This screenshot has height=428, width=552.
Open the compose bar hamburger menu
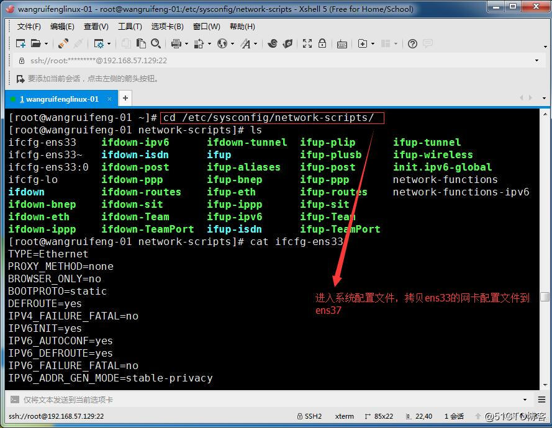(x=541, y=399)
